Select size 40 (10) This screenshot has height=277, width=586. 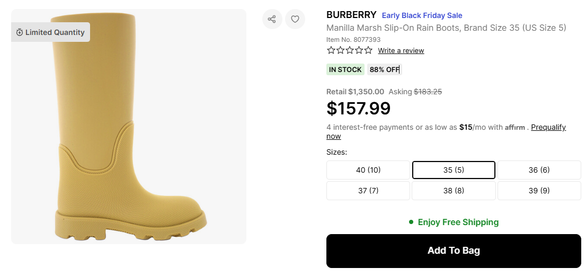(x=368, y=170)
